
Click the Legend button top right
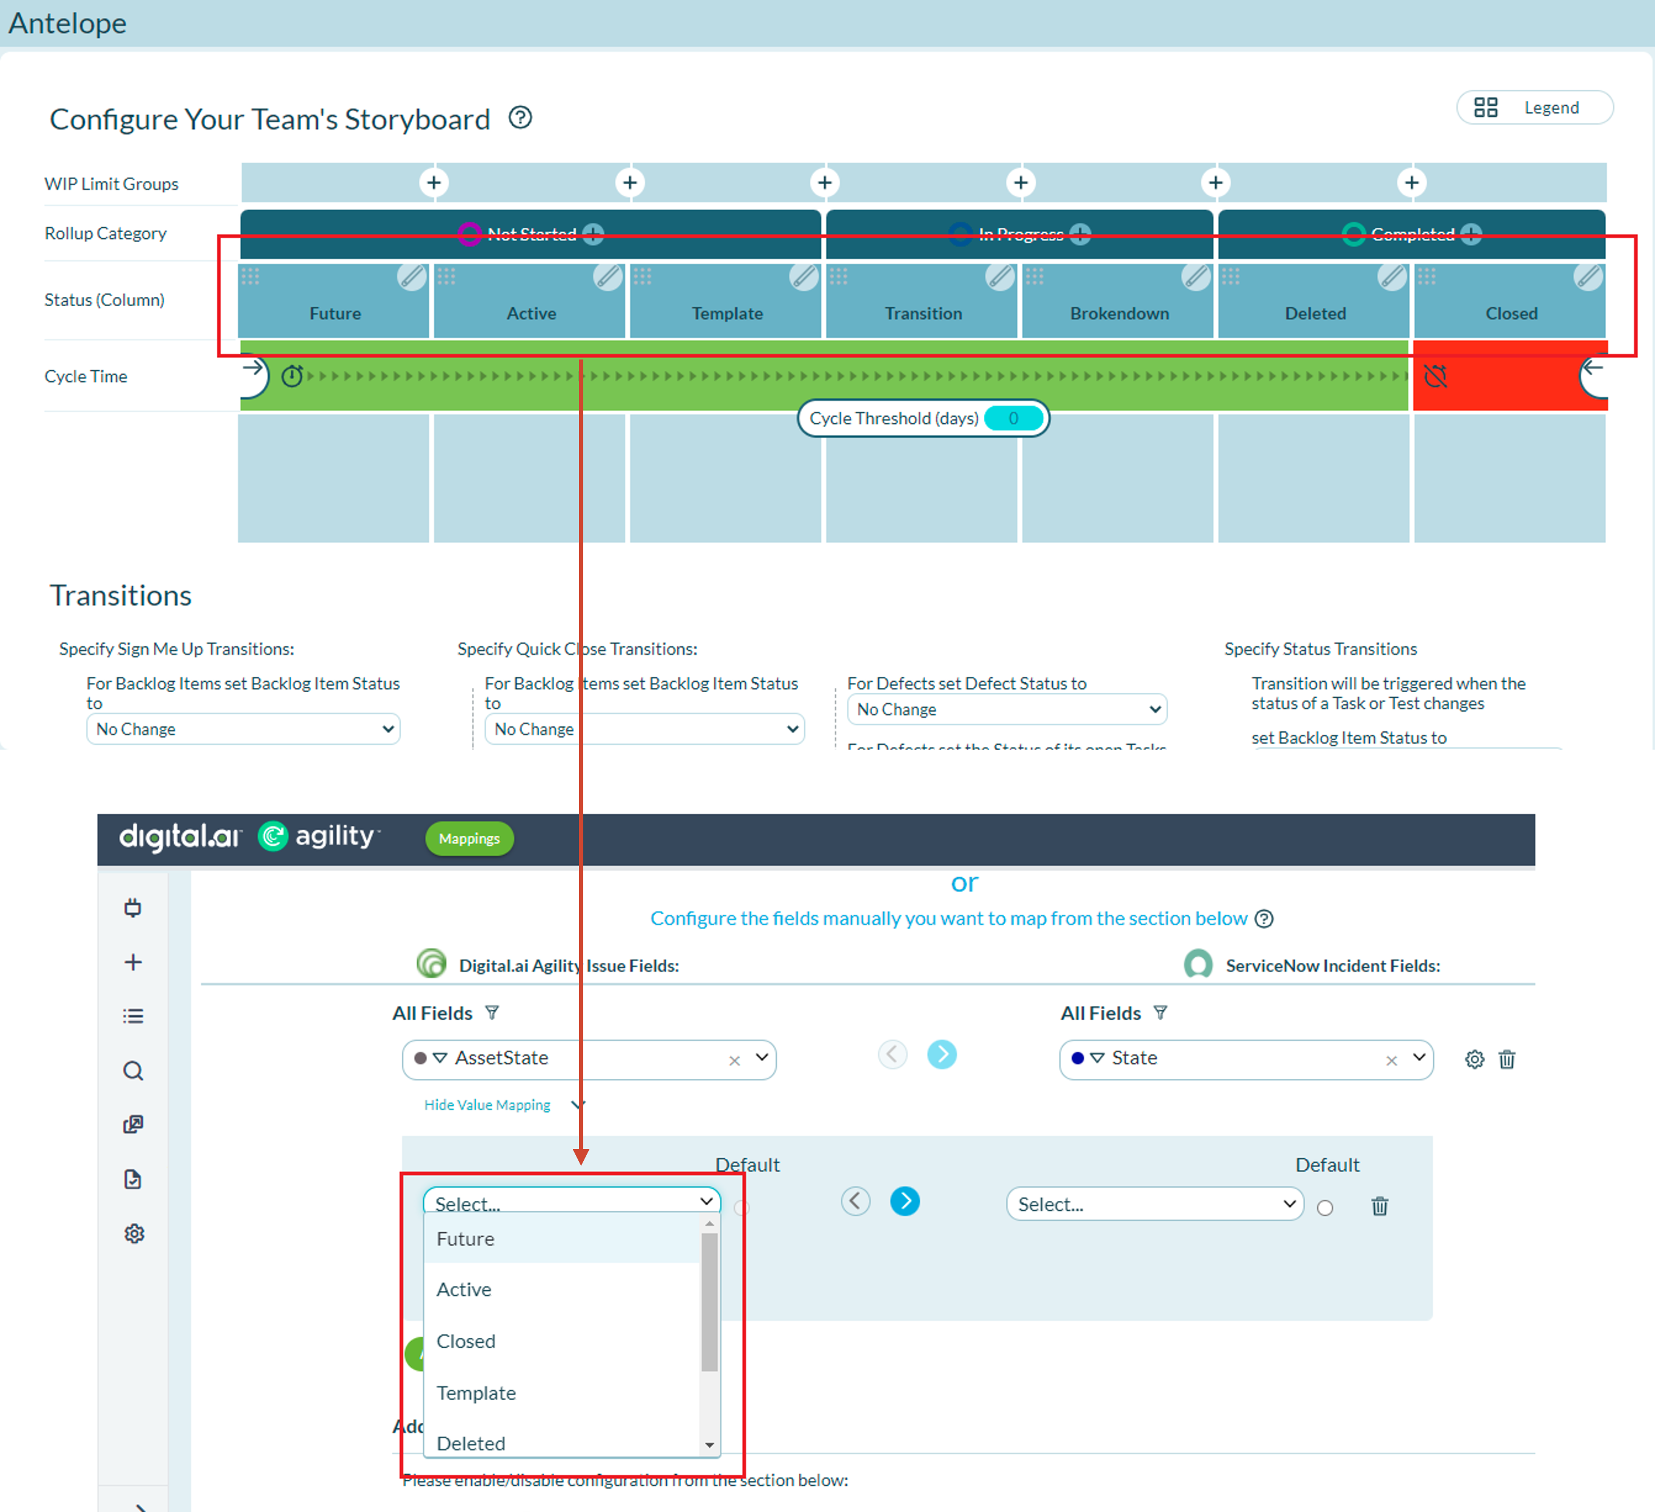(1532, 107)
